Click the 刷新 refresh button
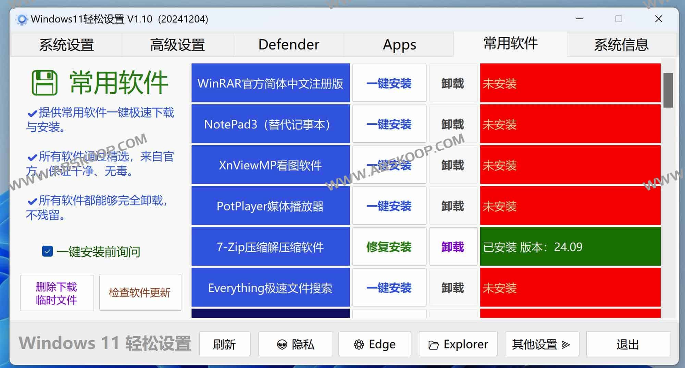 click(x=225, y=344)
